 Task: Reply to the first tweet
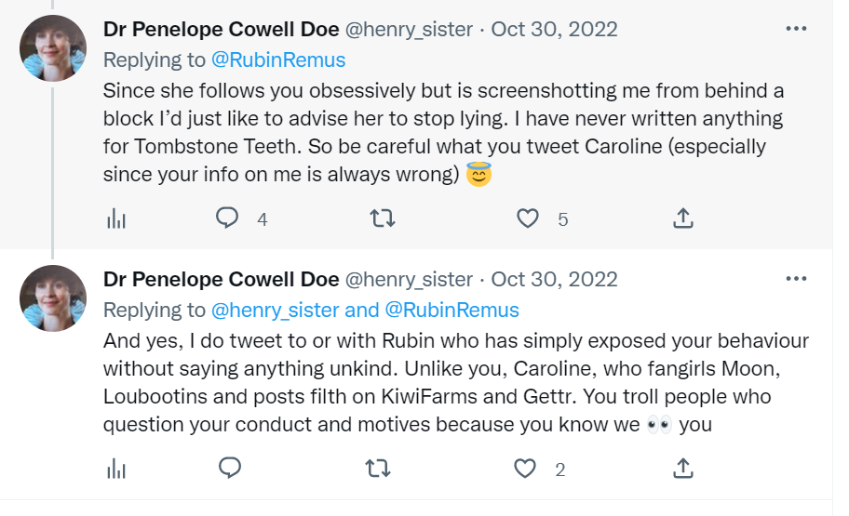(228, 218)
